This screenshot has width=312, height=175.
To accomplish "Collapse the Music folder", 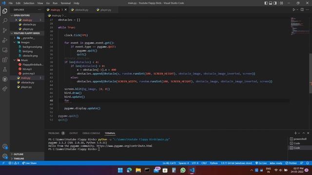I will click(27, 60).
